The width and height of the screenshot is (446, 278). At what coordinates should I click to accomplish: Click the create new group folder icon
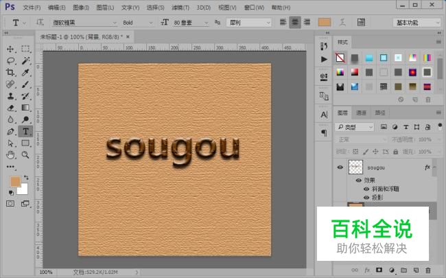pos(403,270)
